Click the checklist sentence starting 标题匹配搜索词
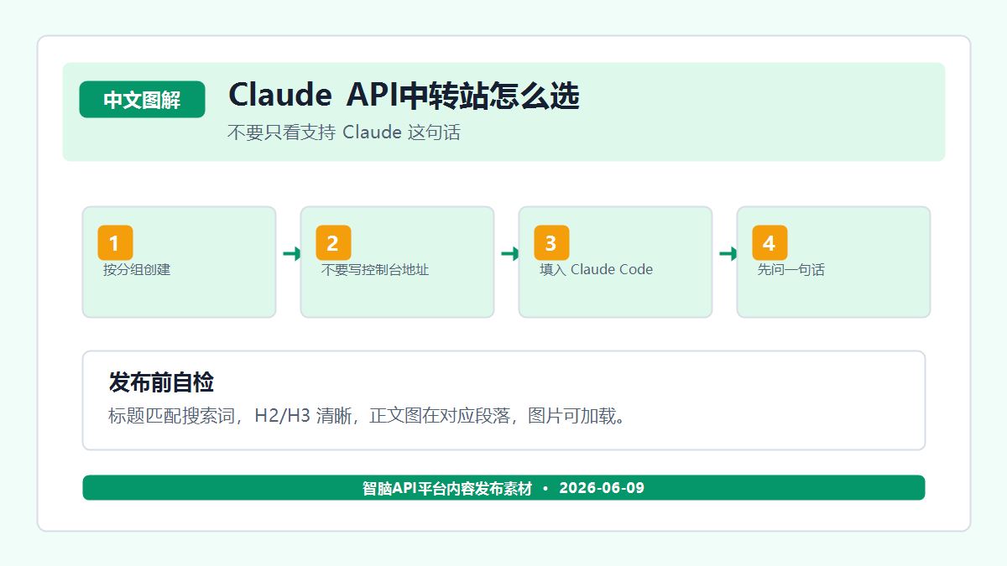 click(368, 416)
